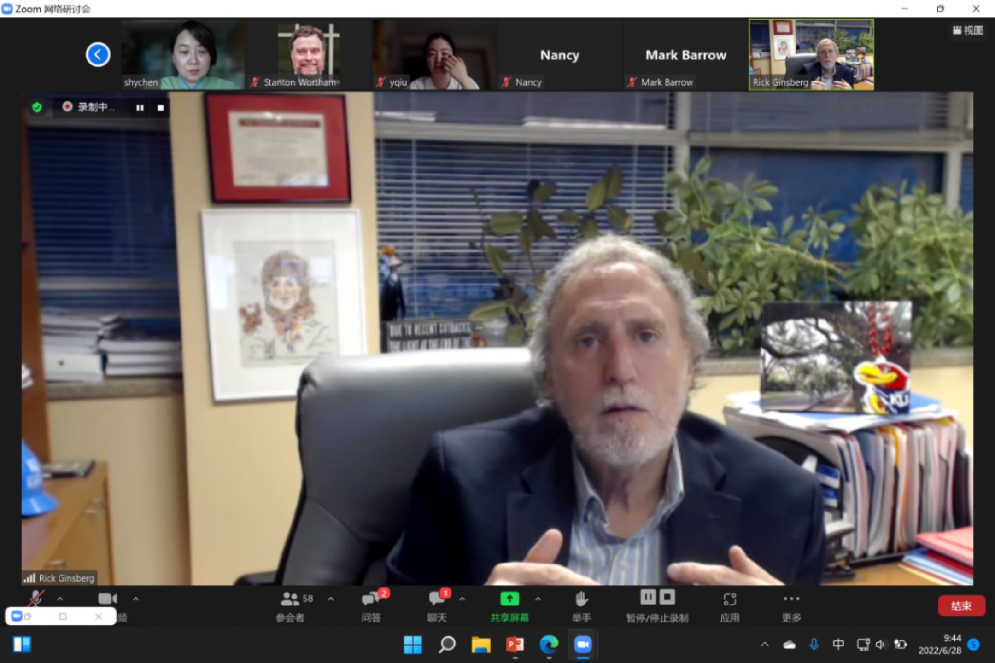Expand the share screen options arrow
The height and width of the screenshot is (663, 995).
(x=538, y=599)
